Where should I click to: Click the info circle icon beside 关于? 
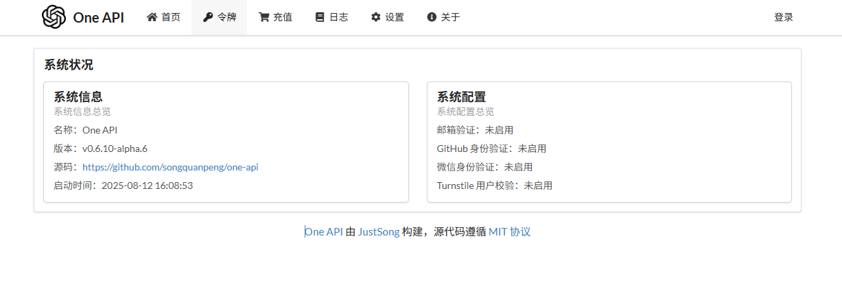432,17
